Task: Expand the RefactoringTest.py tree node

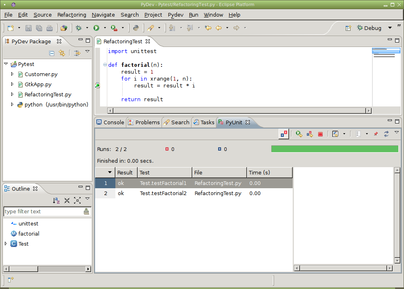Action: pyautogui.click(x=12, y=95)
